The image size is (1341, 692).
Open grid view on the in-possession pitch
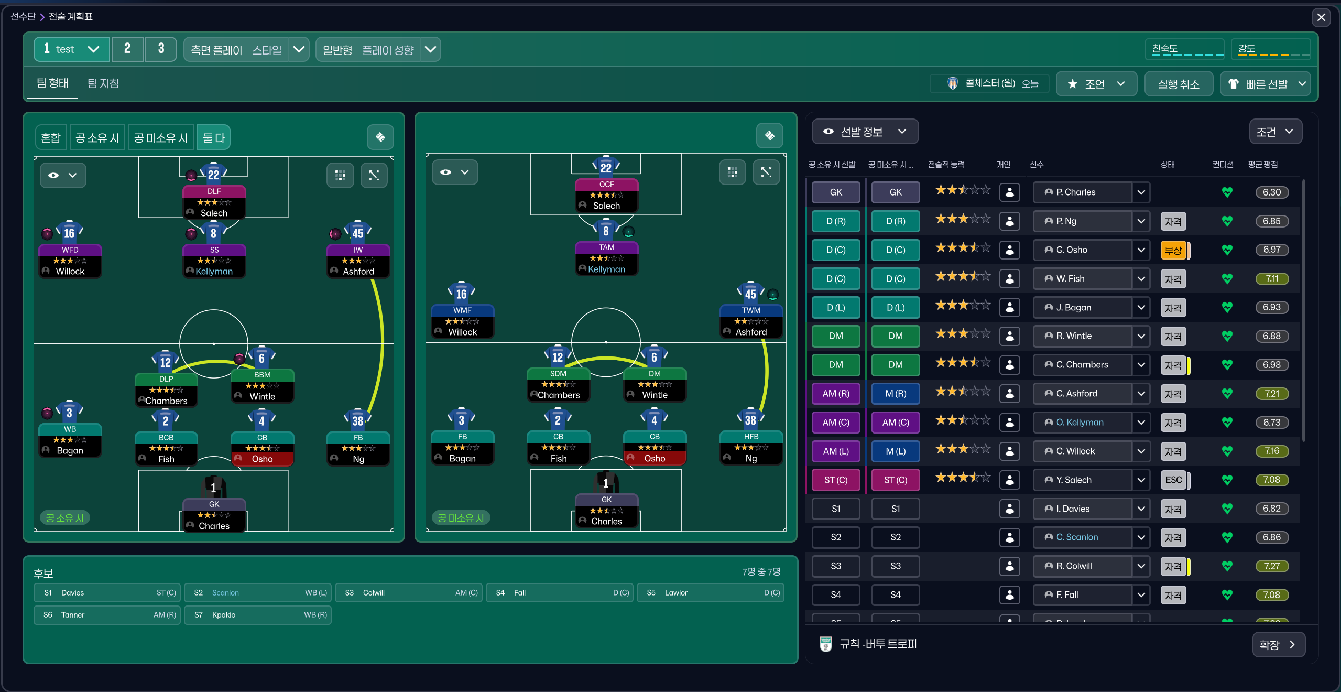click(x=341, y=175)
